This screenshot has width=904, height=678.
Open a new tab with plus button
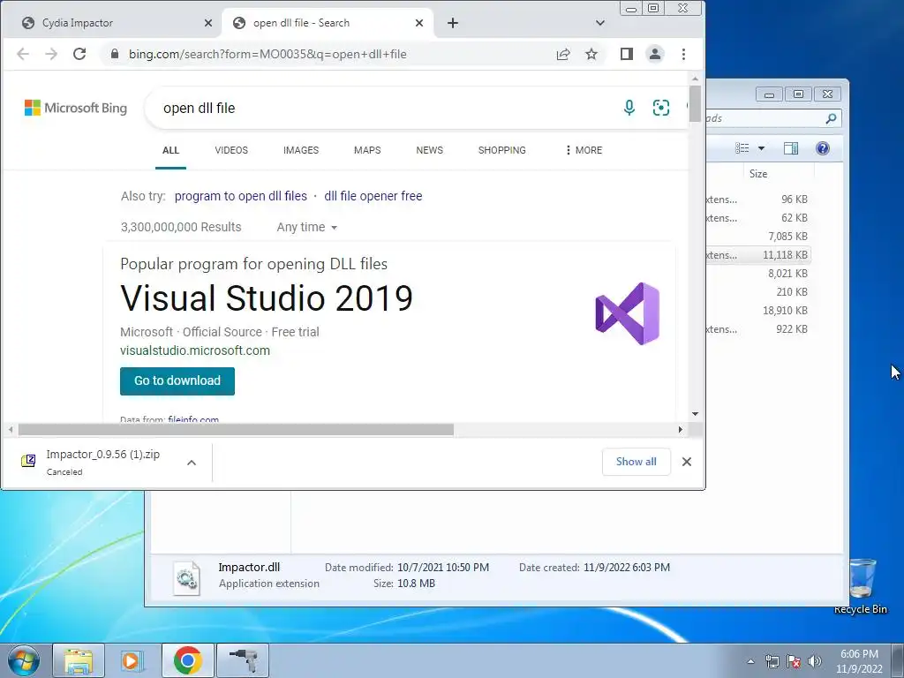[453, 23]
